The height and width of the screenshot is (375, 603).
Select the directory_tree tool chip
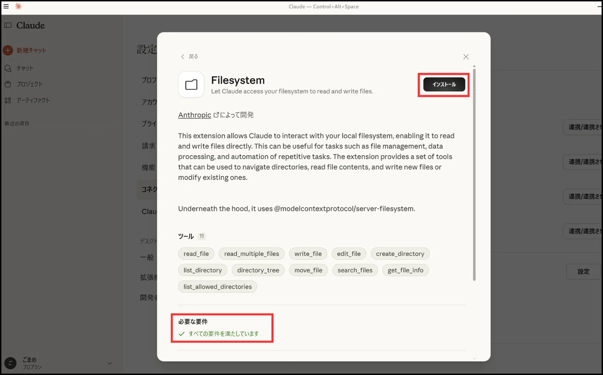pyautogui.click(x=258, y=270)
